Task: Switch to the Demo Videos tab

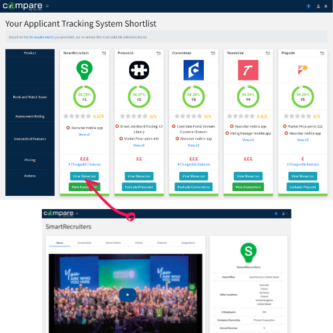Action: (x=113, y=242)
